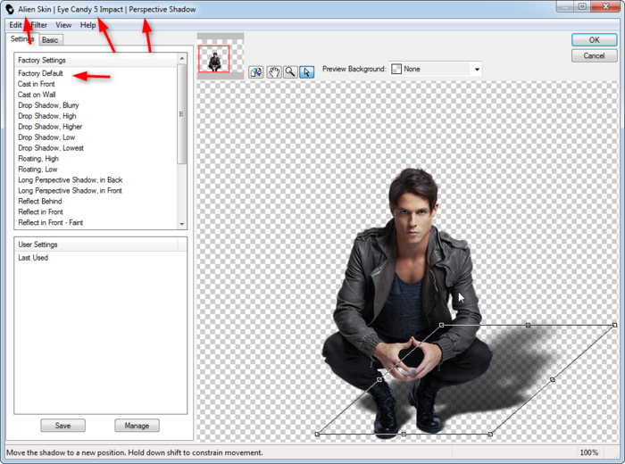The height and width of the screenshot is (464, 625).
Task: Switch to the Basic tab
Action: 50,40
